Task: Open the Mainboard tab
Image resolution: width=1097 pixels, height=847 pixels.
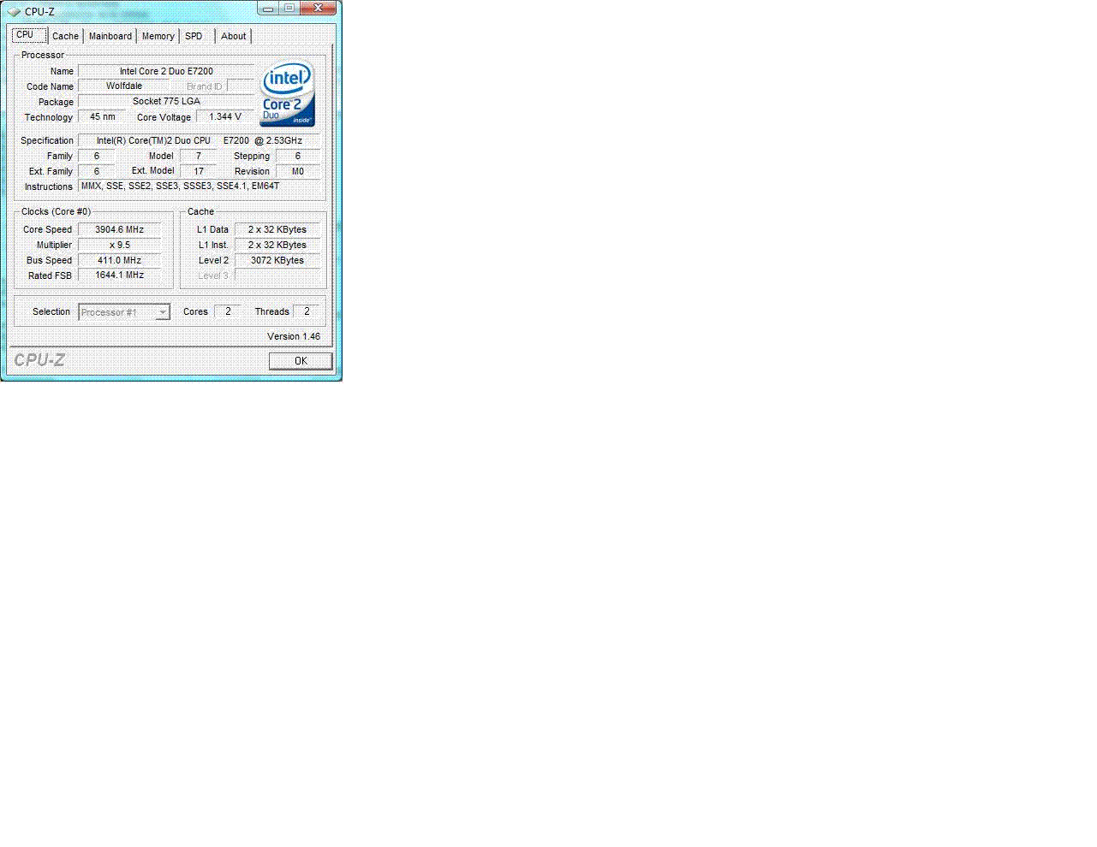Action: [x=110, y=36]
